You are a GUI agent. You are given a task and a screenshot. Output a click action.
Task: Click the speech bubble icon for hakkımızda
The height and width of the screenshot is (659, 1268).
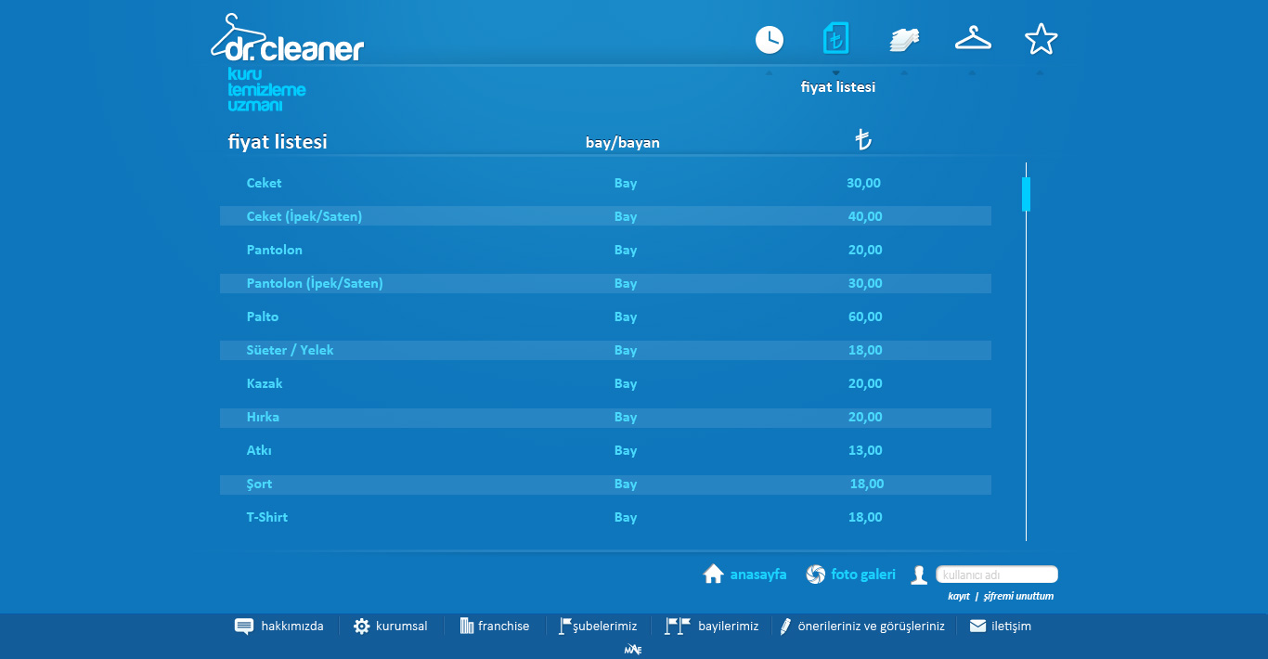[244, 627]
